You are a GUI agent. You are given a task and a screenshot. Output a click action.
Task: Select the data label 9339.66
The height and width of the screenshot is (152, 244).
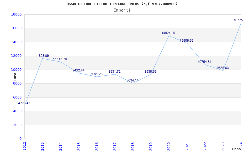[150, 71]
